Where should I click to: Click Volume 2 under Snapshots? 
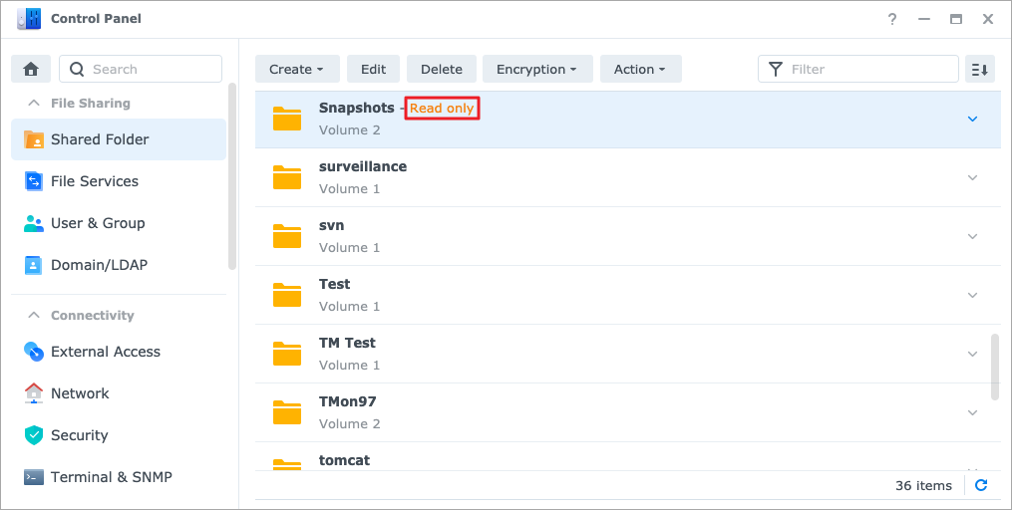349,129
